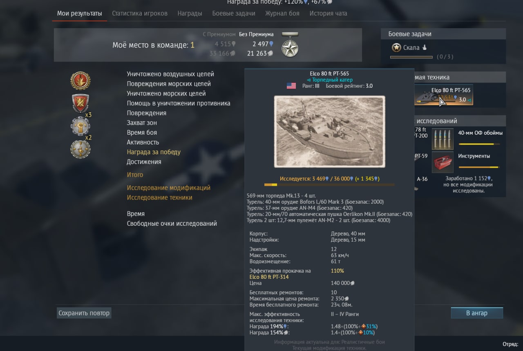
Task: Click the PT-565 boat photo
Action: click(329, 131)
